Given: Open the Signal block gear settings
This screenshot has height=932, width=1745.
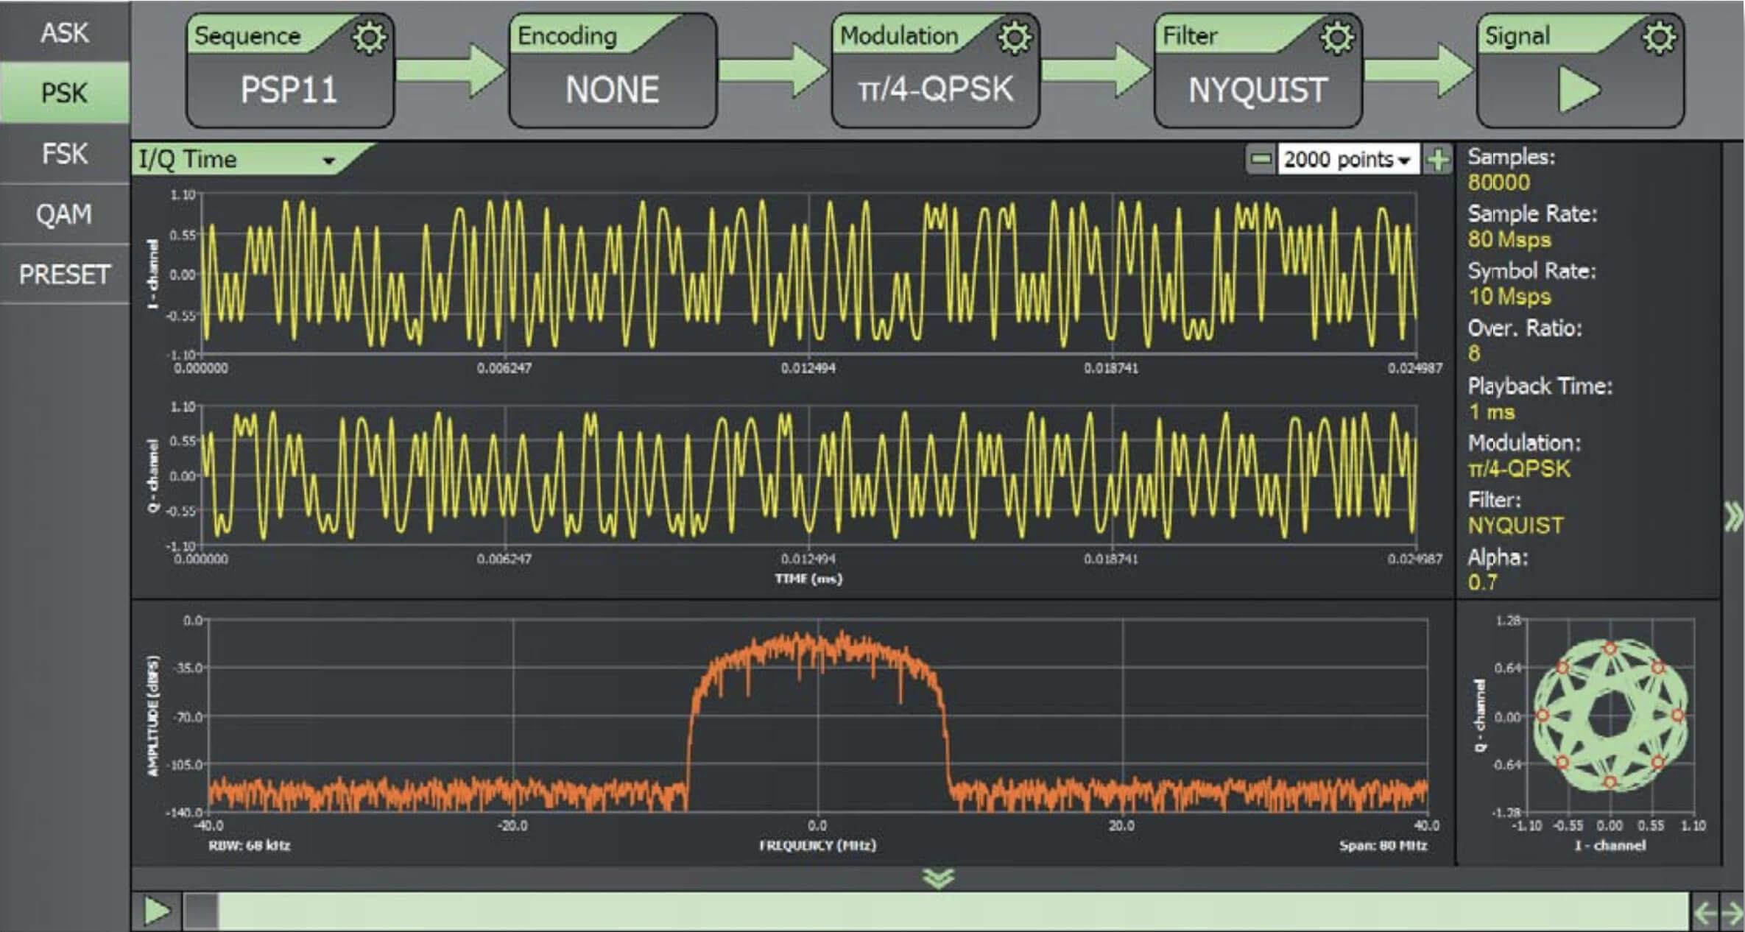Looking at the screenshot, I should click(1659, 38).
